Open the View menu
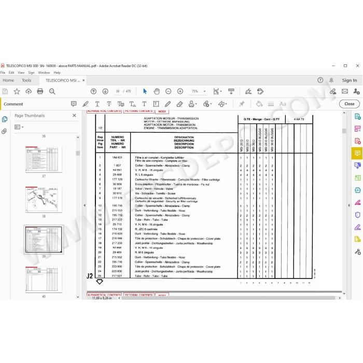 coord(21,73)
